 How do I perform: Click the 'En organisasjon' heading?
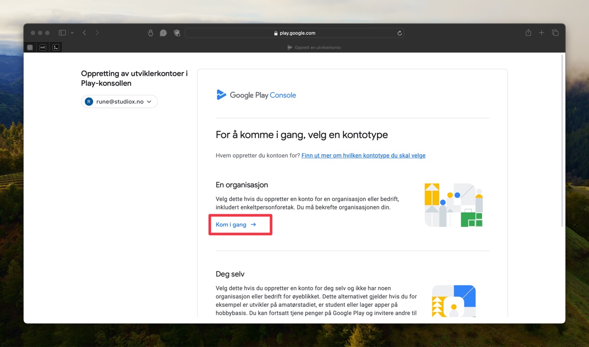pos(242,185)
